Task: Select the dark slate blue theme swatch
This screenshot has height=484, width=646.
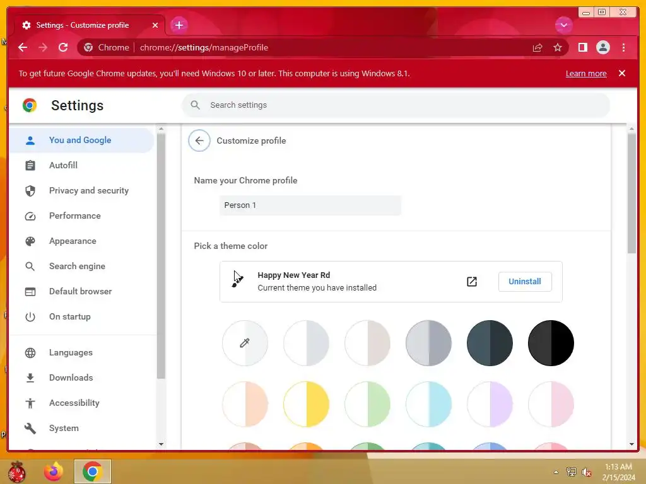Action: coord(490,343)
